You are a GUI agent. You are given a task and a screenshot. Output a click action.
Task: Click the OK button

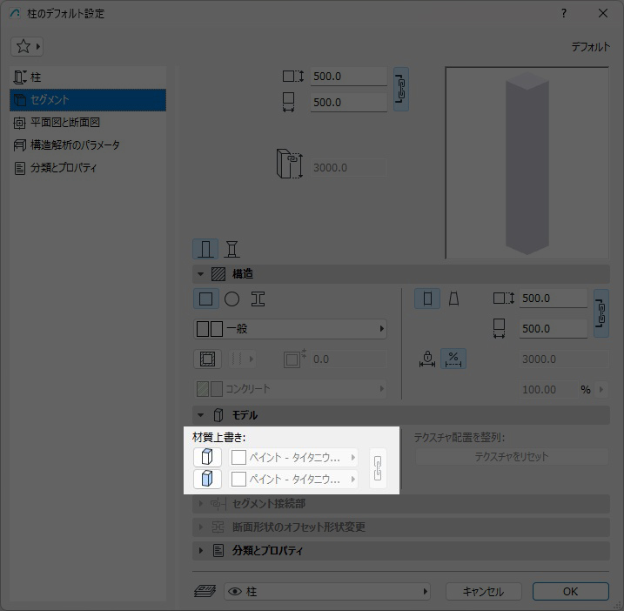click(570, 592)
